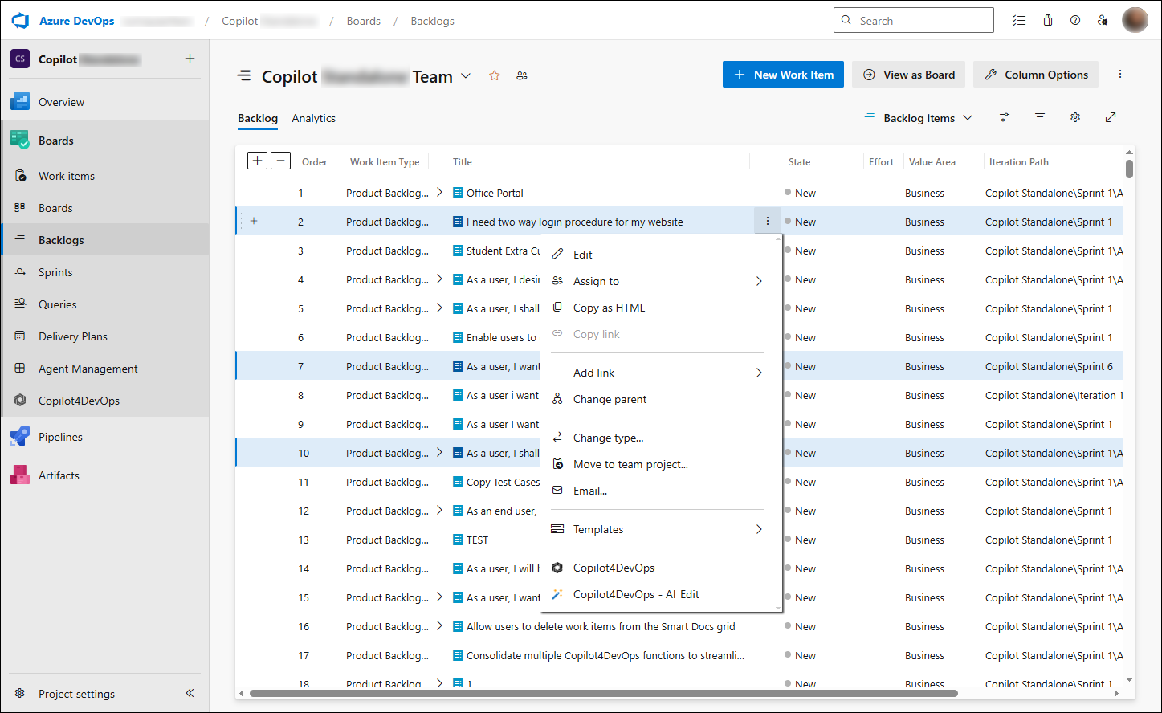Expand all backlog rows with plus box
1162x713 pixels.
pyautogui.click(x=257, y=161)
